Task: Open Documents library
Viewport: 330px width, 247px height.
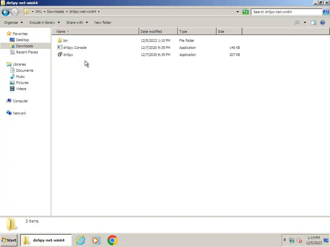Action: (24, 70)
